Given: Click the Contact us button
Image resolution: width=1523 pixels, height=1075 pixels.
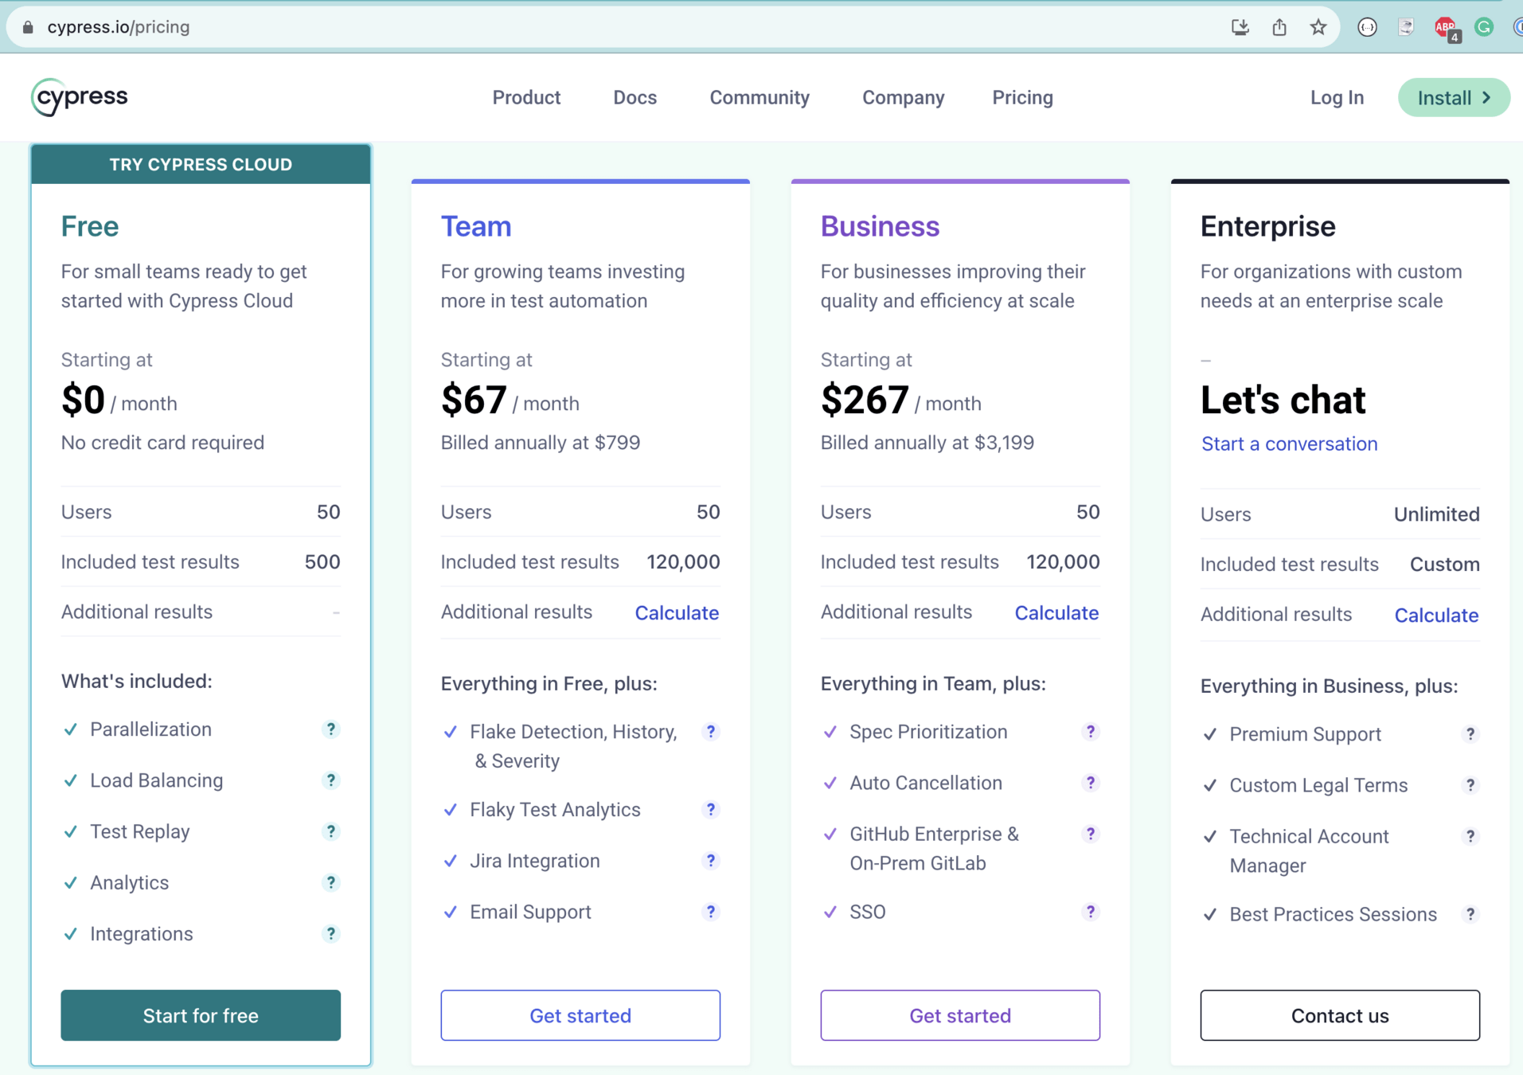Looking at the screenshot, I should click(1340, 1015).
